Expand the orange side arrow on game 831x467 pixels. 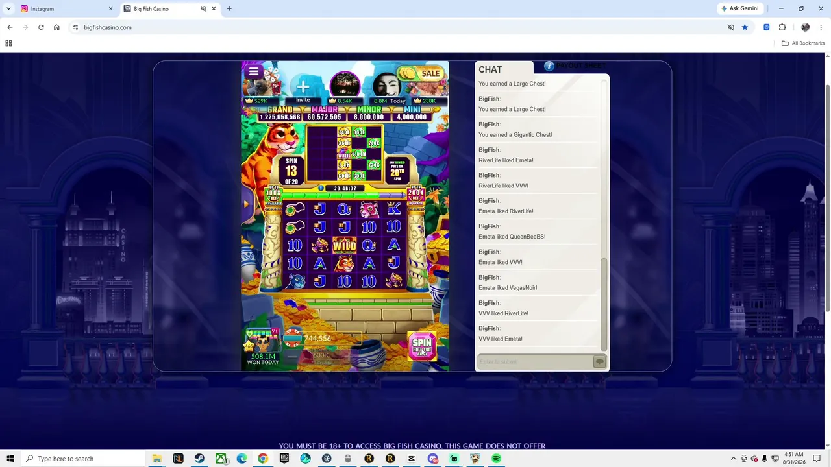[x=246, y=204]
